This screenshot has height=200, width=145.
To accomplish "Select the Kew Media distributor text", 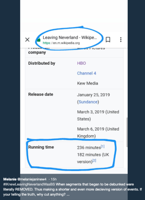I will point(88,83).
